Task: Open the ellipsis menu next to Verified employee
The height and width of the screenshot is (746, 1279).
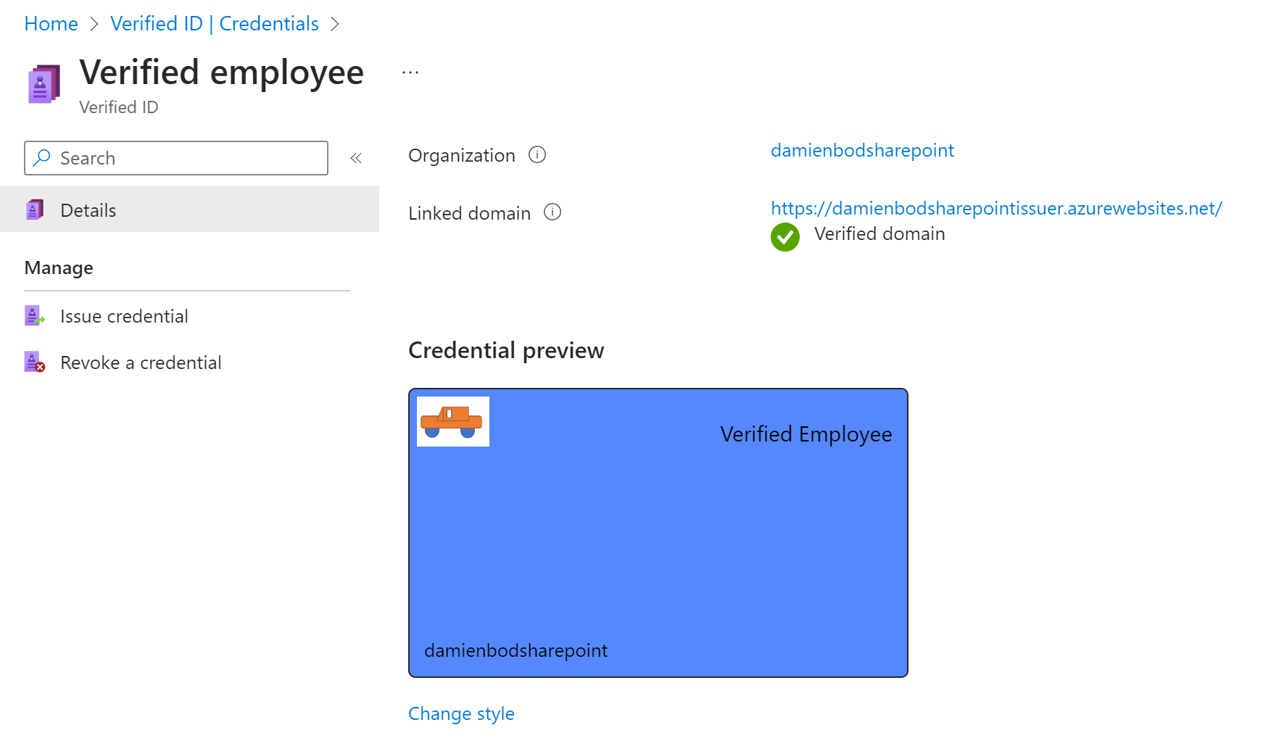Action: (410, 71)
